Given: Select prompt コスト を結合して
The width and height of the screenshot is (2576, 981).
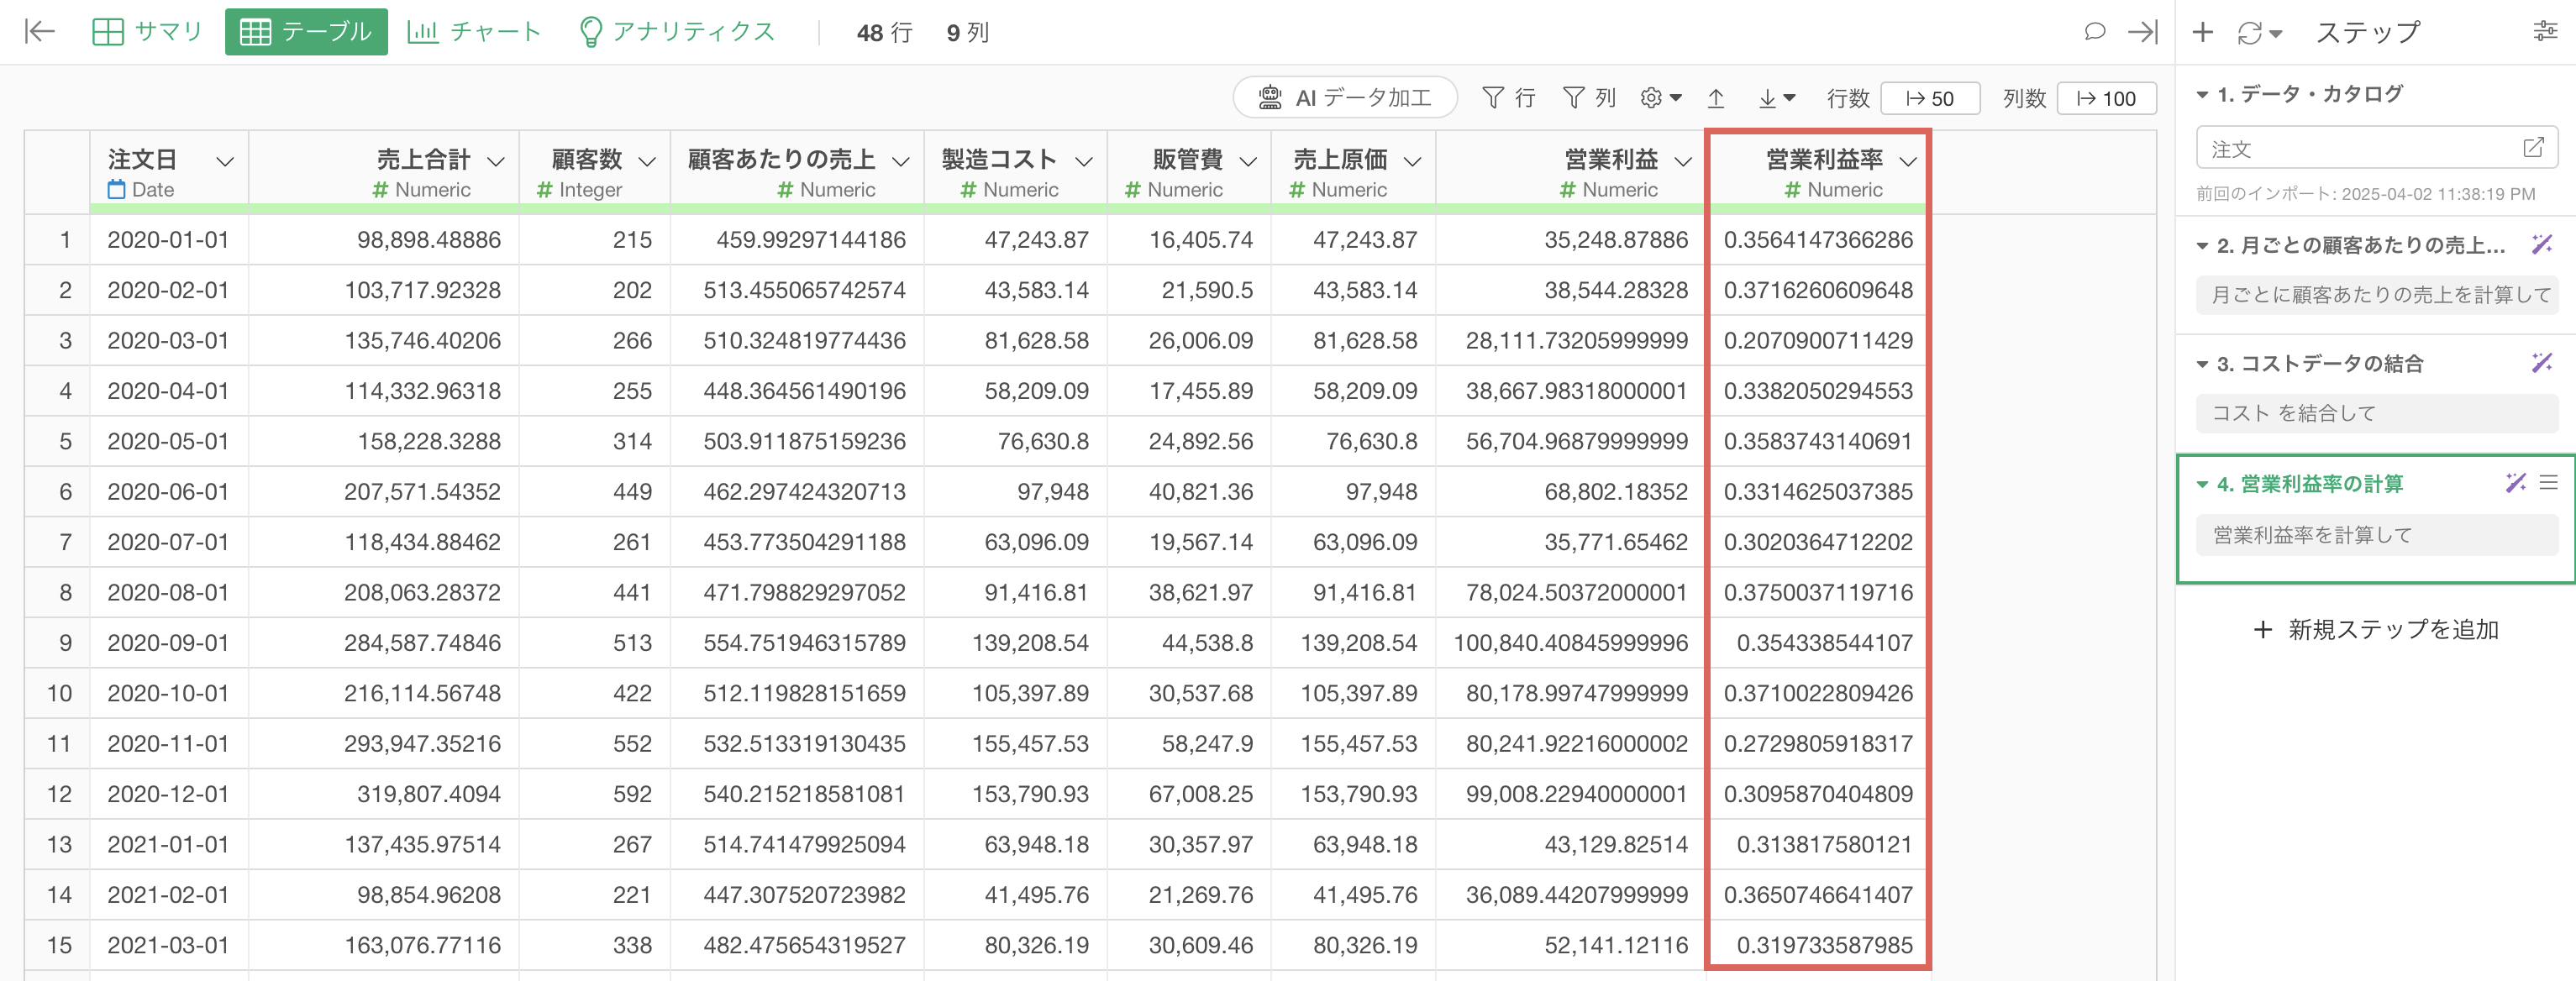Looking at the screenshot, I should click(x=2376, y=413).
